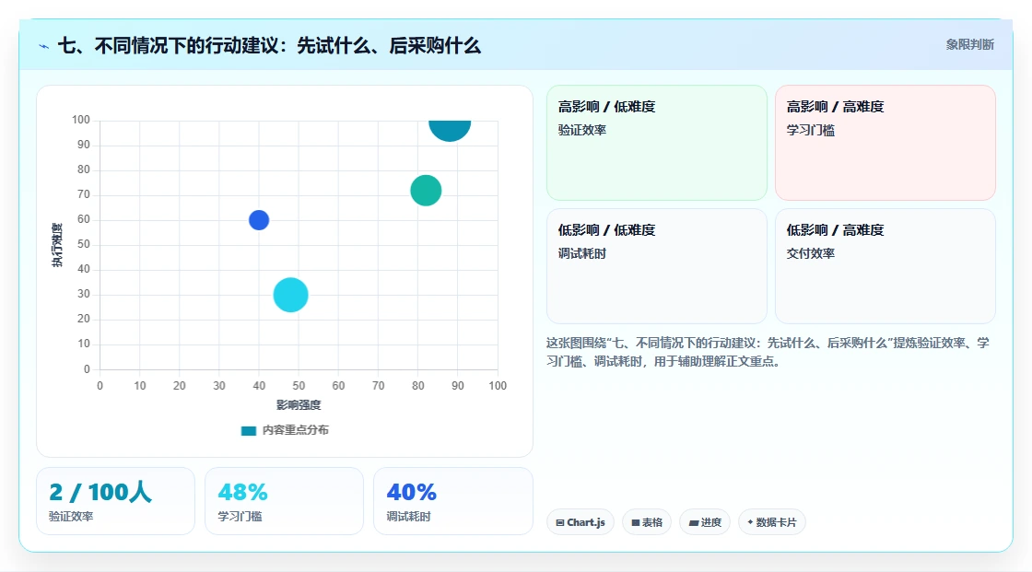Viewport: 1032px width, 572px height.
Task: Open the 2 / 100人 验证效率 stat card
Action: pyautogui.click(x=116, y=501)
